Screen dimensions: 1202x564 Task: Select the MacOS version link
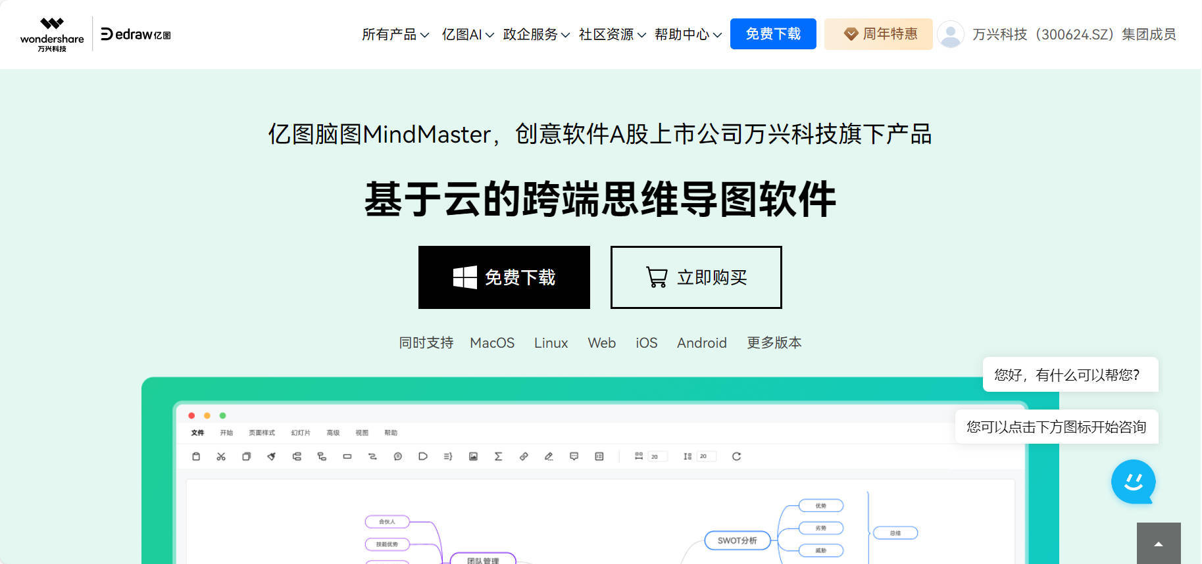(x=492, y=342)
